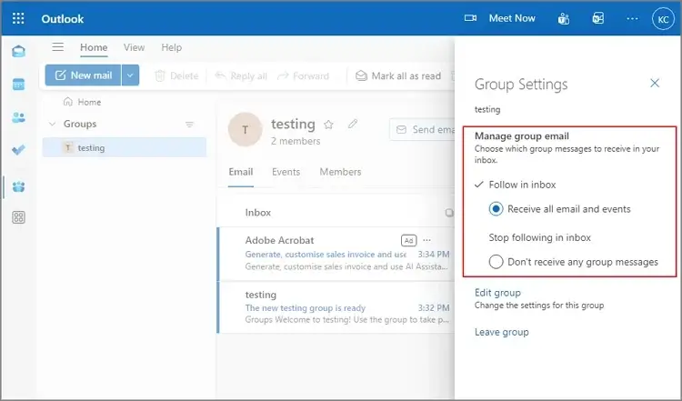This screenshot has height=401, width=682.
Task: Open Calendar in the left sidebar
Action: tap(18, 85)
